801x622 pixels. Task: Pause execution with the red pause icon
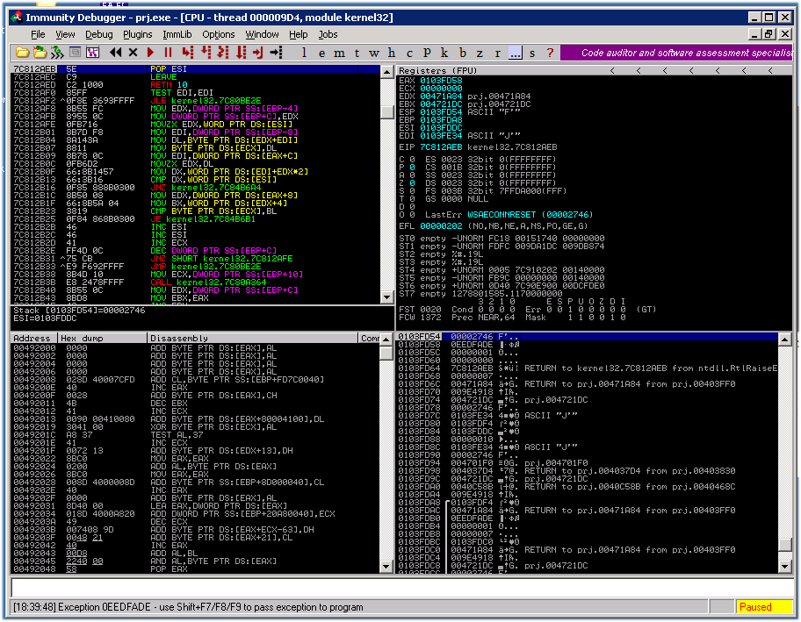pos(168,53)
